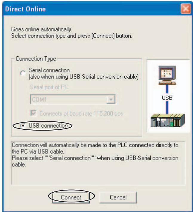Select the USB connection radio button
This screenshot has height=212, width=193.
(x=23, y=126)
